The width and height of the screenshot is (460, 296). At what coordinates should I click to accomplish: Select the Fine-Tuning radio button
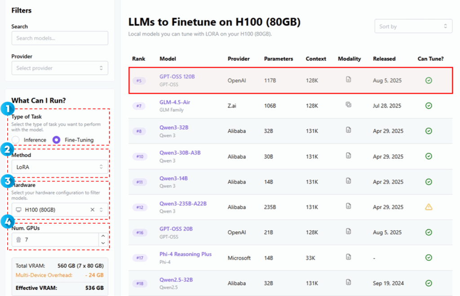(56, 140)
